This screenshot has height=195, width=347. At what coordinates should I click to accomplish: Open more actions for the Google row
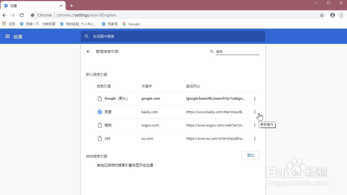[x=255, y=98]
